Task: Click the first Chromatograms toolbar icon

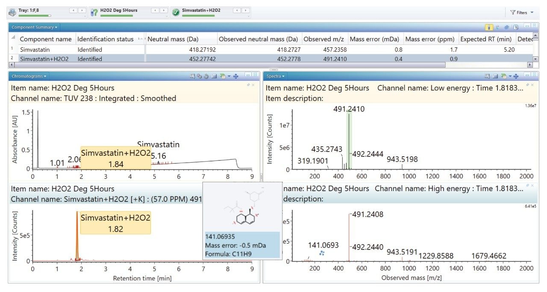Action: point(192,76)
